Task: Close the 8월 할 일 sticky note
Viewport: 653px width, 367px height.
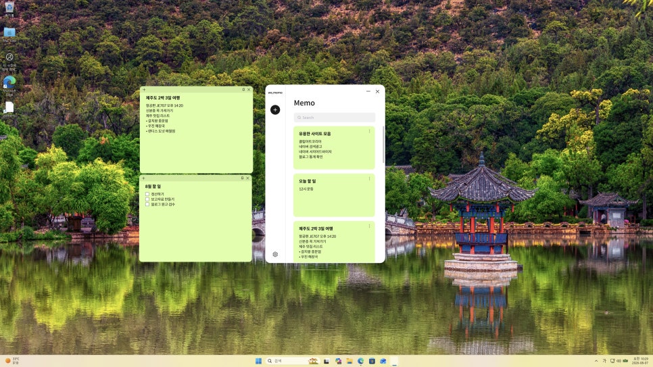Action: [248, 178]
